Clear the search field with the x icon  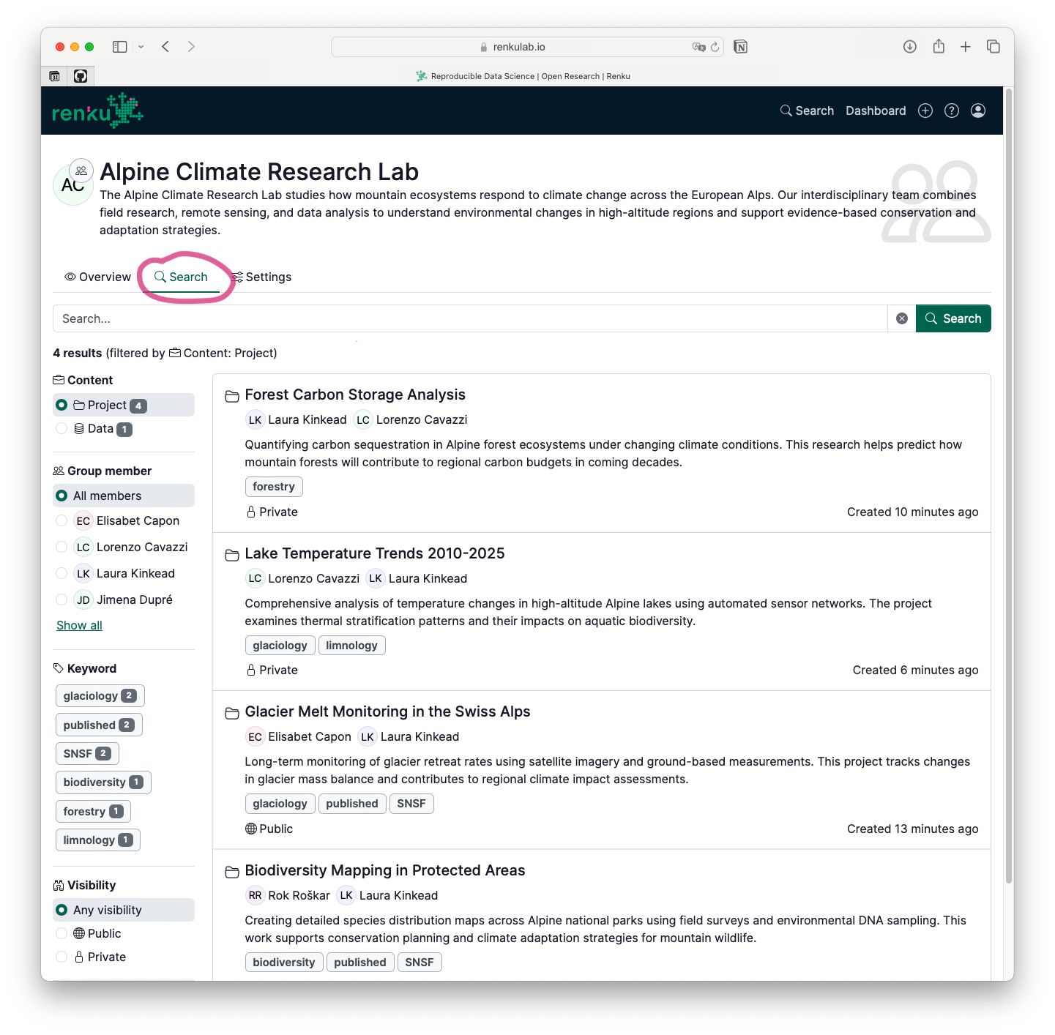pos(901,318)
